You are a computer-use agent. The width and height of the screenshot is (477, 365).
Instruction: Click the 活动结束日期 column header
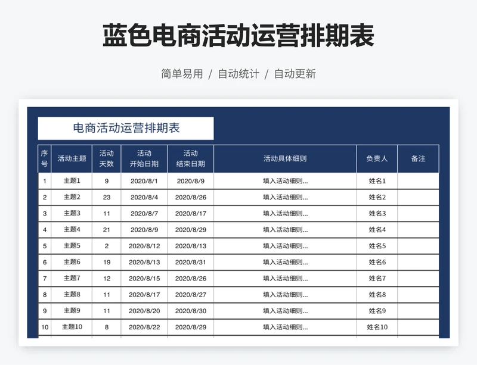tap(190, 158)
